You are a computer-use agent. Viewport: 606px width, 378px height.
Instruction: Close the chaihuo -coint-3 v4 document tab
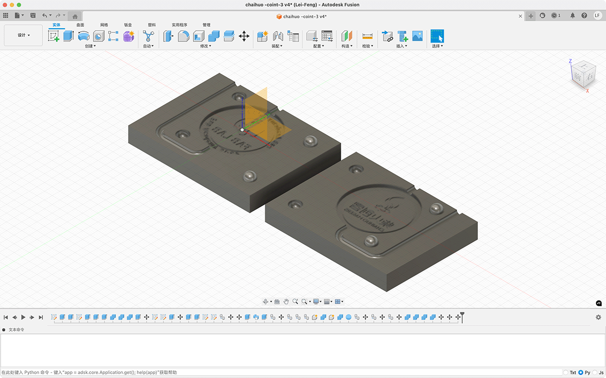coord(521,16)
